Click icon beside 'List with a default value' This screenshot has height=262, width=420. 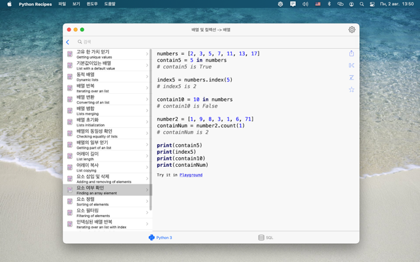[70, 65]
